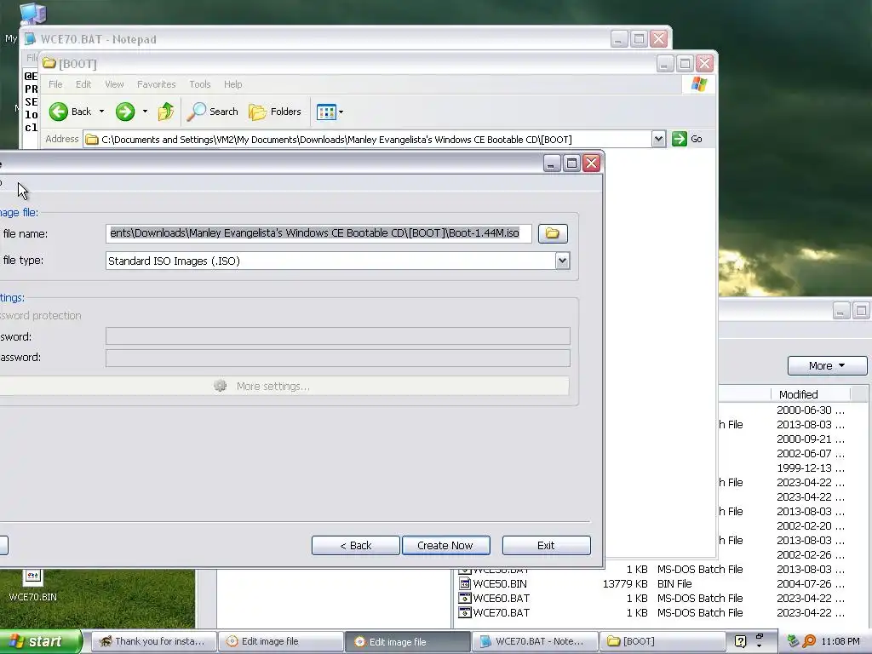Click the WCE50.BIN file icon in list

coord(464,584)
